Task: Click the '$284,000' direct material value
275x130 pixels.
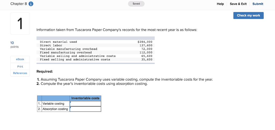Action: click(145, 42)
